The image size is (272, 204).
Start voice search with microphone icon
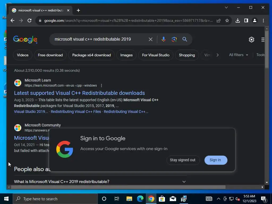[163, 39]
